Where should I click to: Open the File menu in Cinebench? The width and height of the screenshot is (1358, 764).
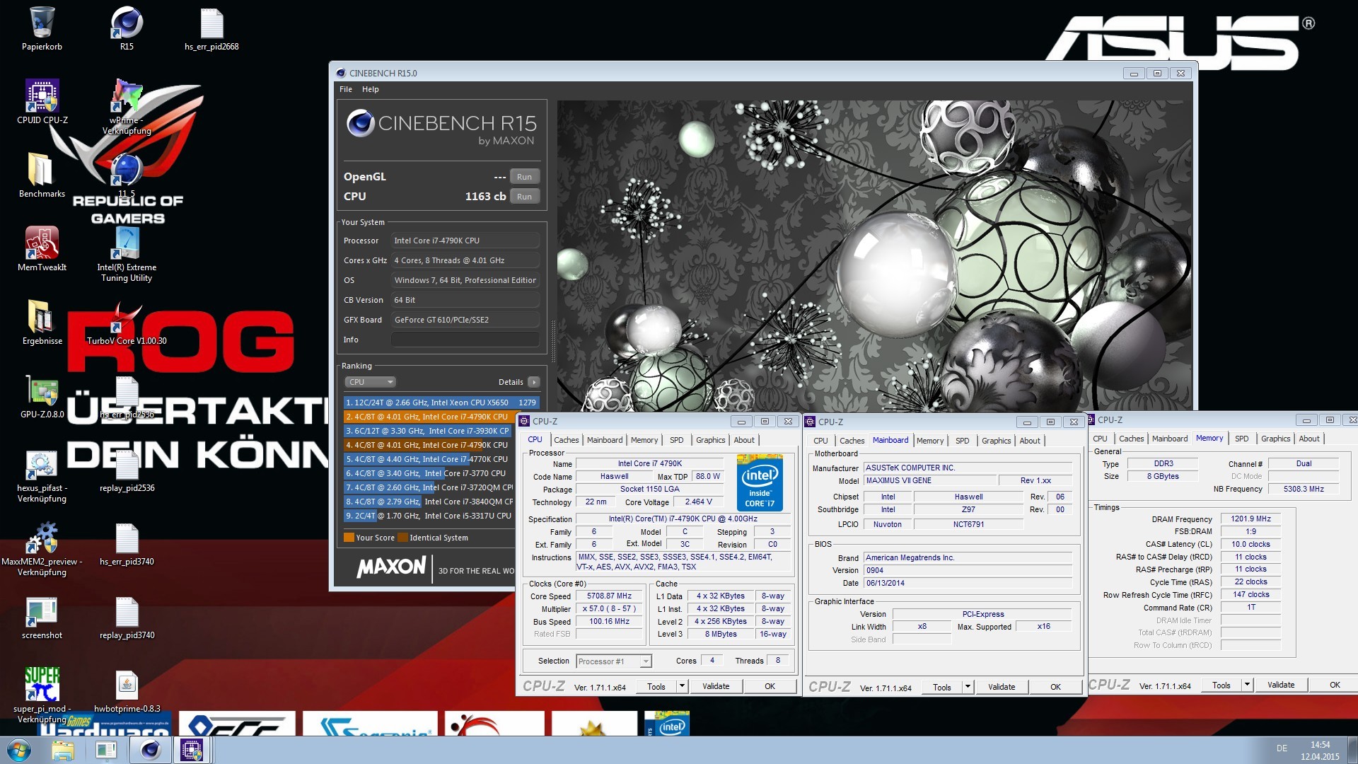346,89
